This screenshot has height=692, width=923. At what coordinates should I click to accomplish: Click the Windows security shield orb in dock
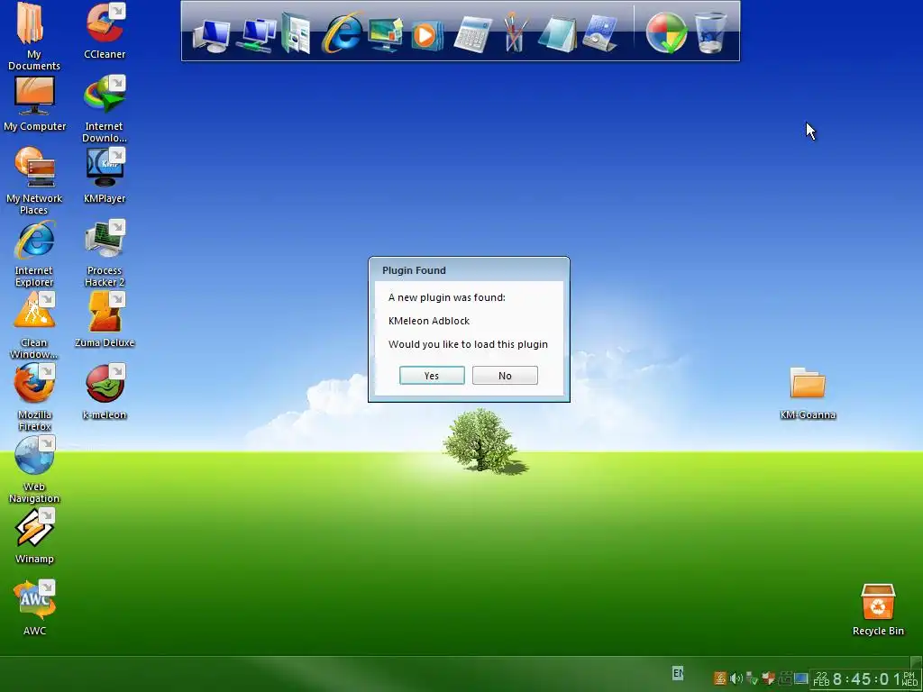pos(666,32)
